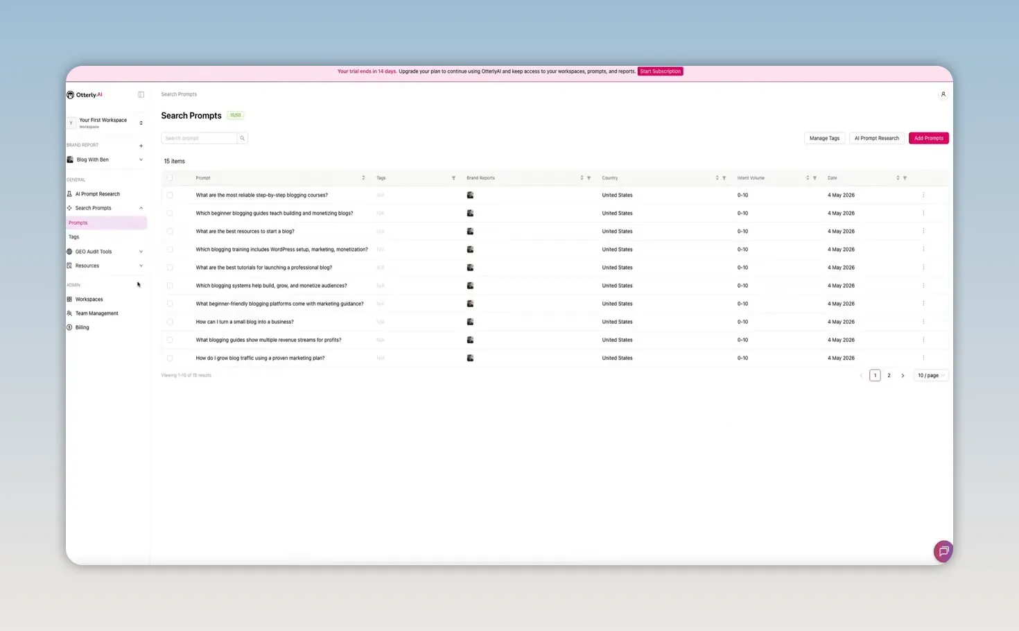
Task: Open the chat support bubble
Action: tap(943, 551)
